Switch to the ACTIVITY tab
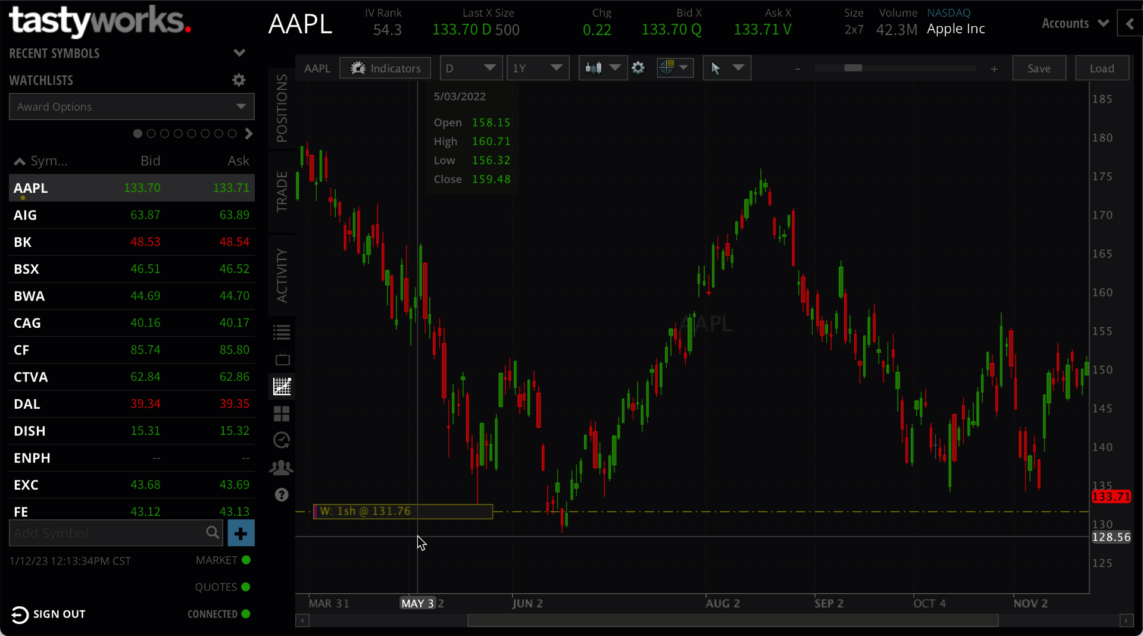This screenshot has height=636, width=1143. coord(282,275)
